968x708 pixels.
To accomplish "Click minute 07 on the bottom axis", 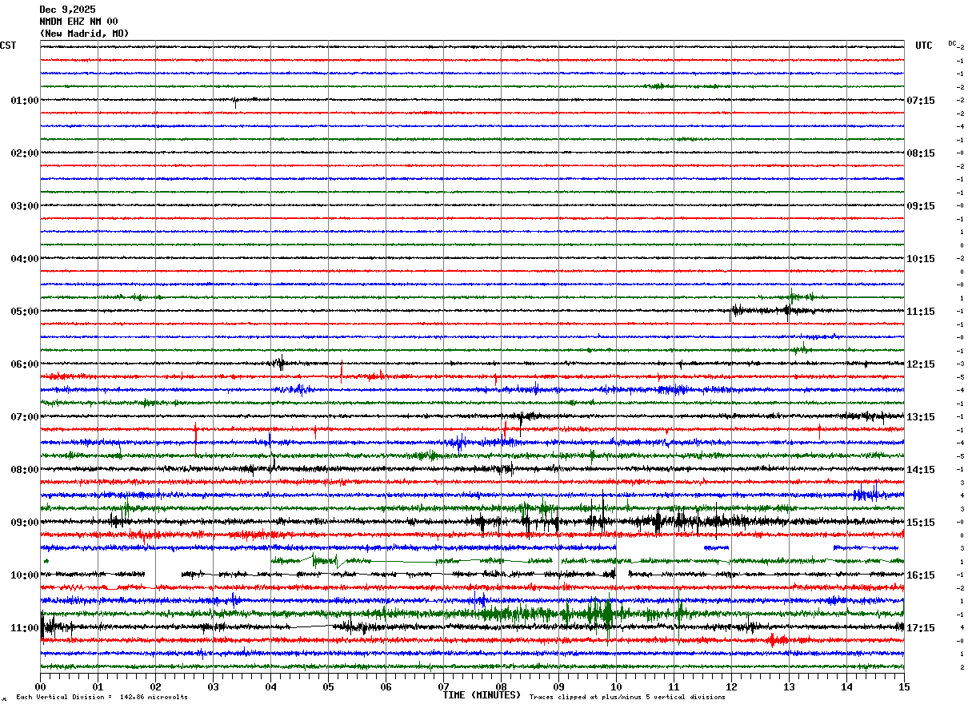I will 443,686.
